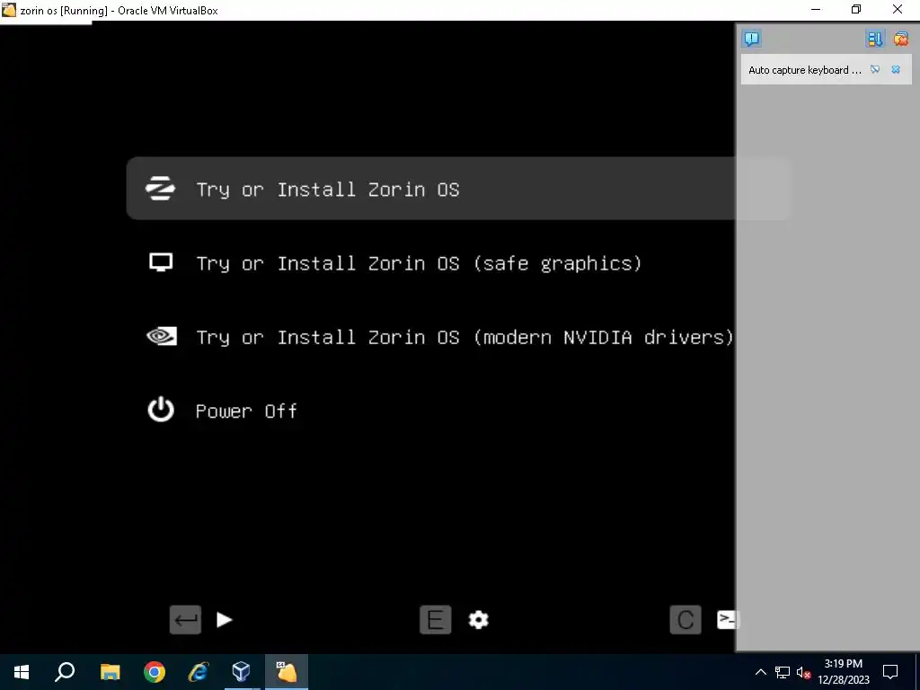
Task: Open the Windows Start menu
Action: click(x=22, y=672)
